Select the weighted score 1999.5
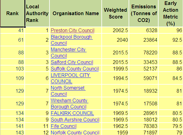 115,69
